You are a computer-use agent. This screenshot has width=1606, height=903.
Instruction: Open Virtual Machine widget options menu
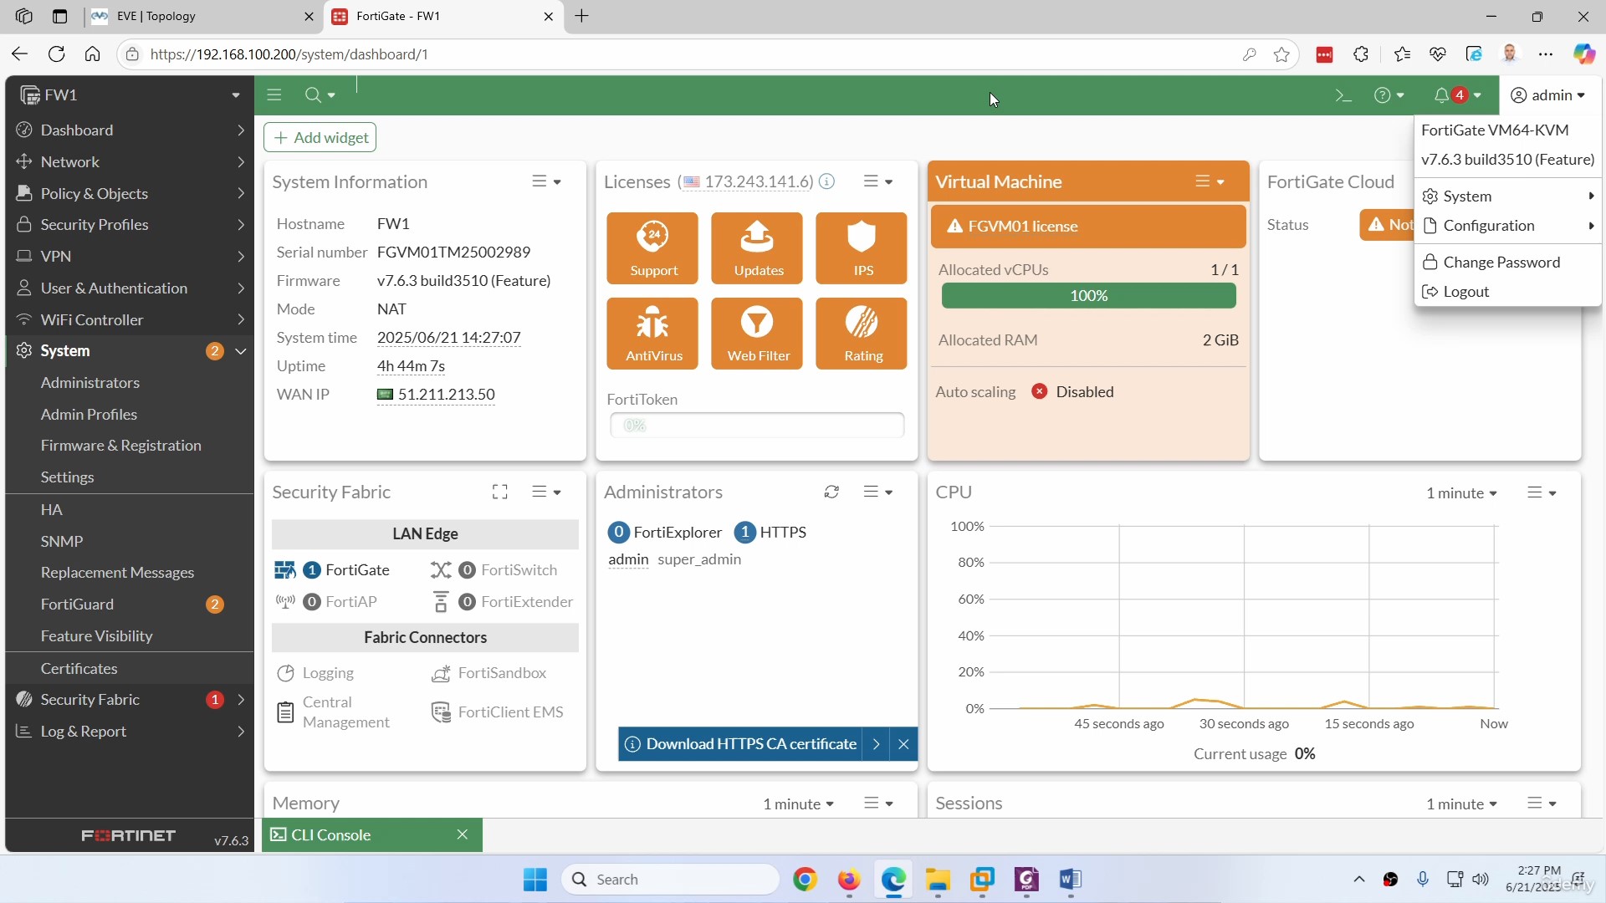click(1210, 181)
